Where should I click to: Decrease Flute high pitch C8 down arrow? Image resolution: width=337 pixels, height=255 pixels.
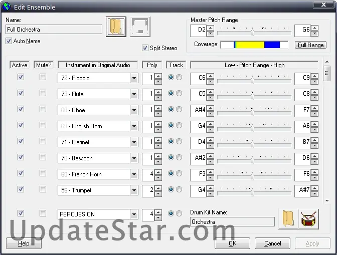(315, 98)
